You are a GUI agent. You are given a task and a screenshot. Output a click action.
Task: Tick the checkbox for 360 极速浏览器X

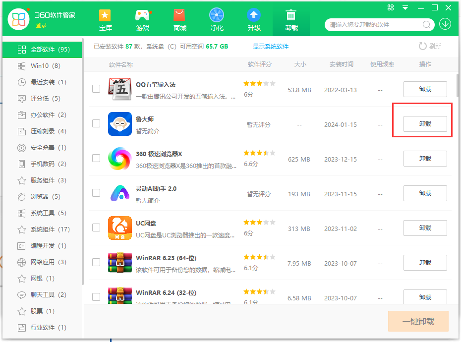tap(96, 158)
